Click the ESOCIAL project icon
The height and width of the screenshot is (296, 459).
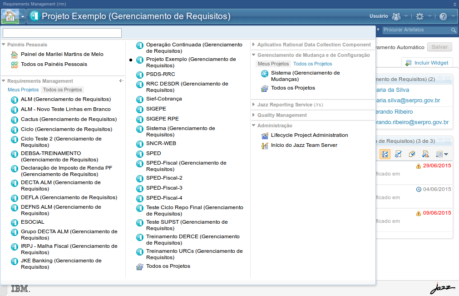15,223
